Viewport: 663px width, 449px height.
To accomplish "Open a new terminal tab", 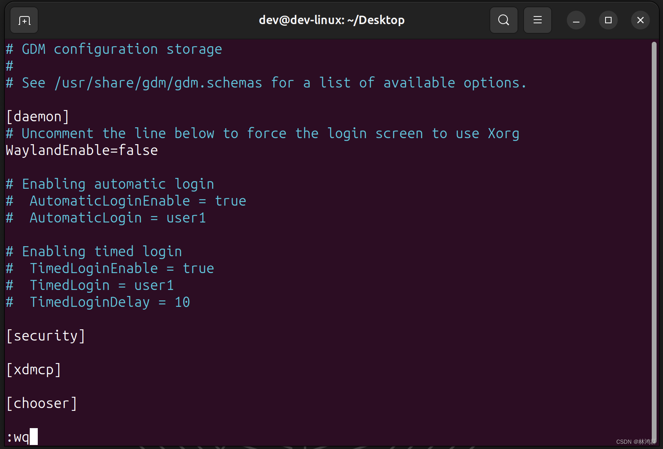I will (24, 20).
